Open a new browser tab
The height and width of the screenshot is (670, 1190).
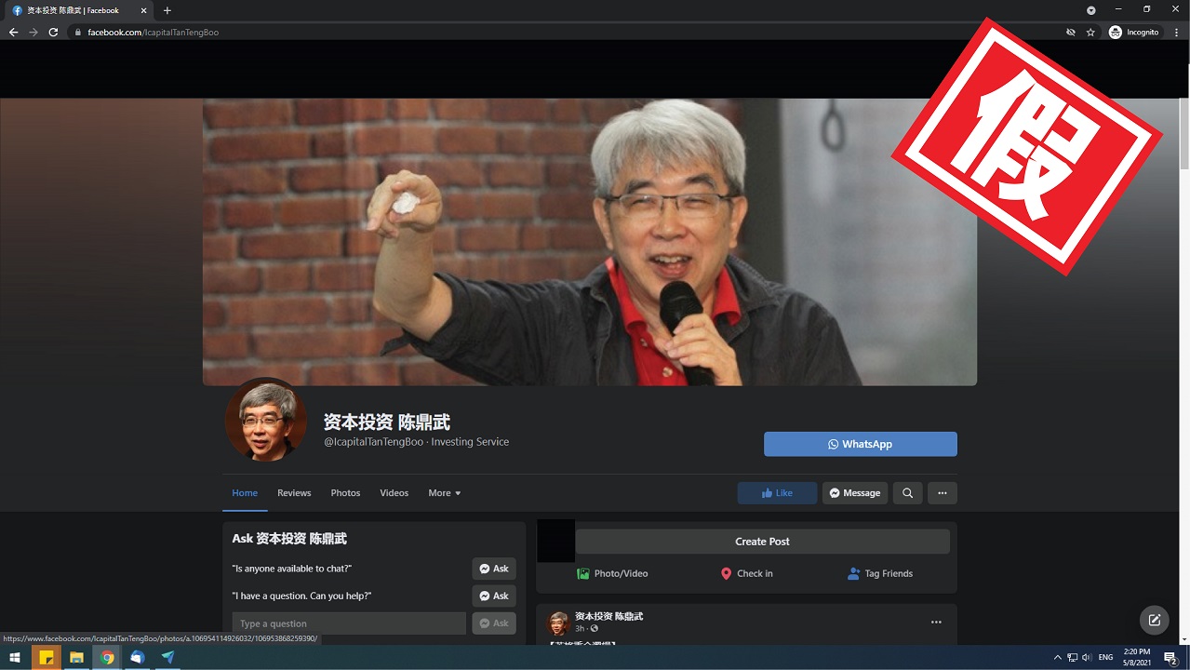(x=167, y=10)
